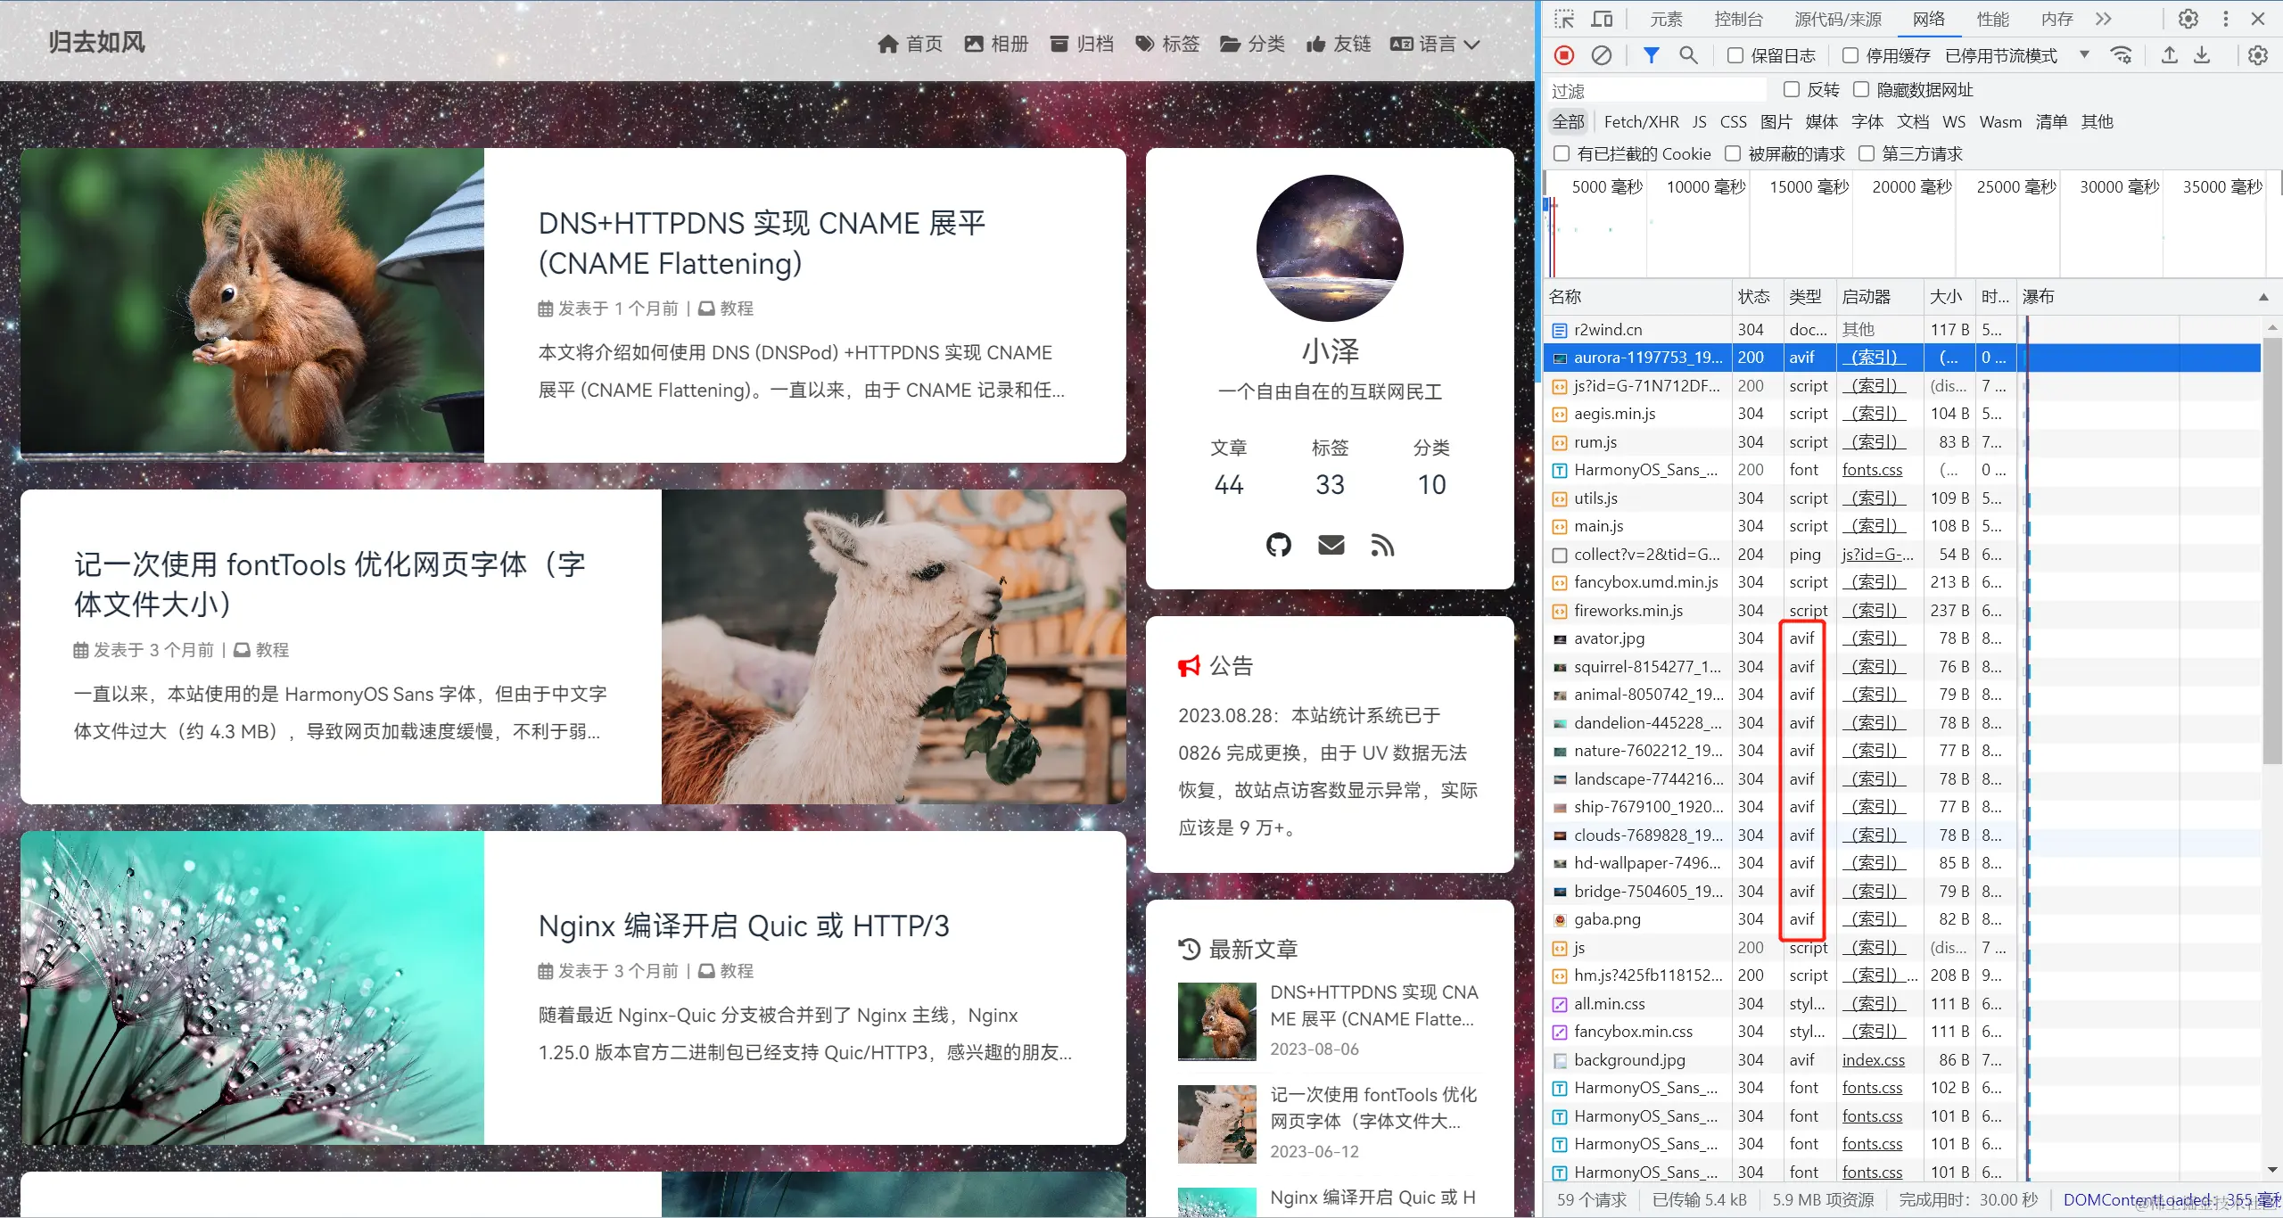Open the network request filter funnel
This screenshot has width=2283, height=1218.
[1652, 55]
